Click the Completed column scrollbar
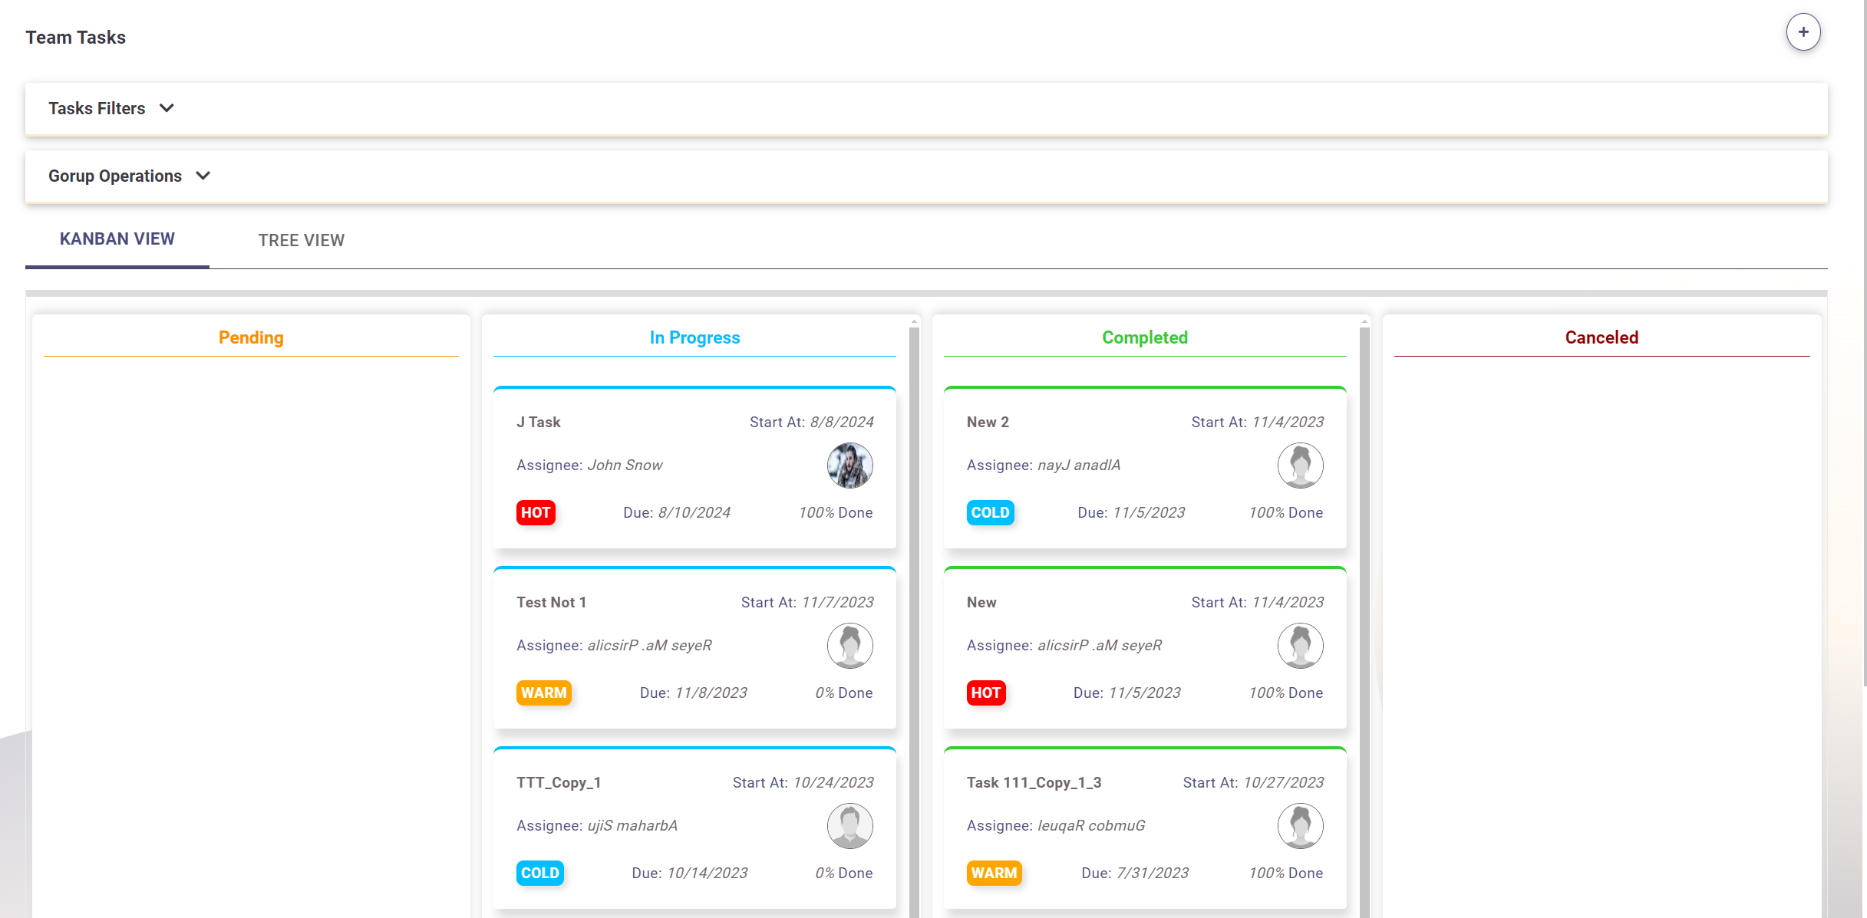Image resolution: width=1867 pixels, height=918 pixels. coord(1364,614)
